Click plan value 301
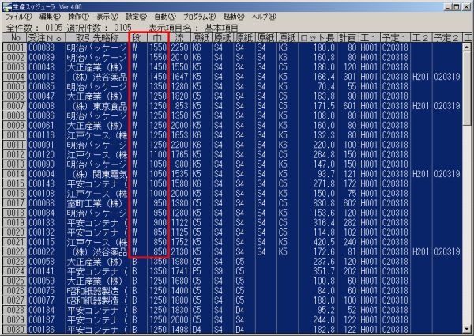Viewport: 474px width, 336px height. 350,77
